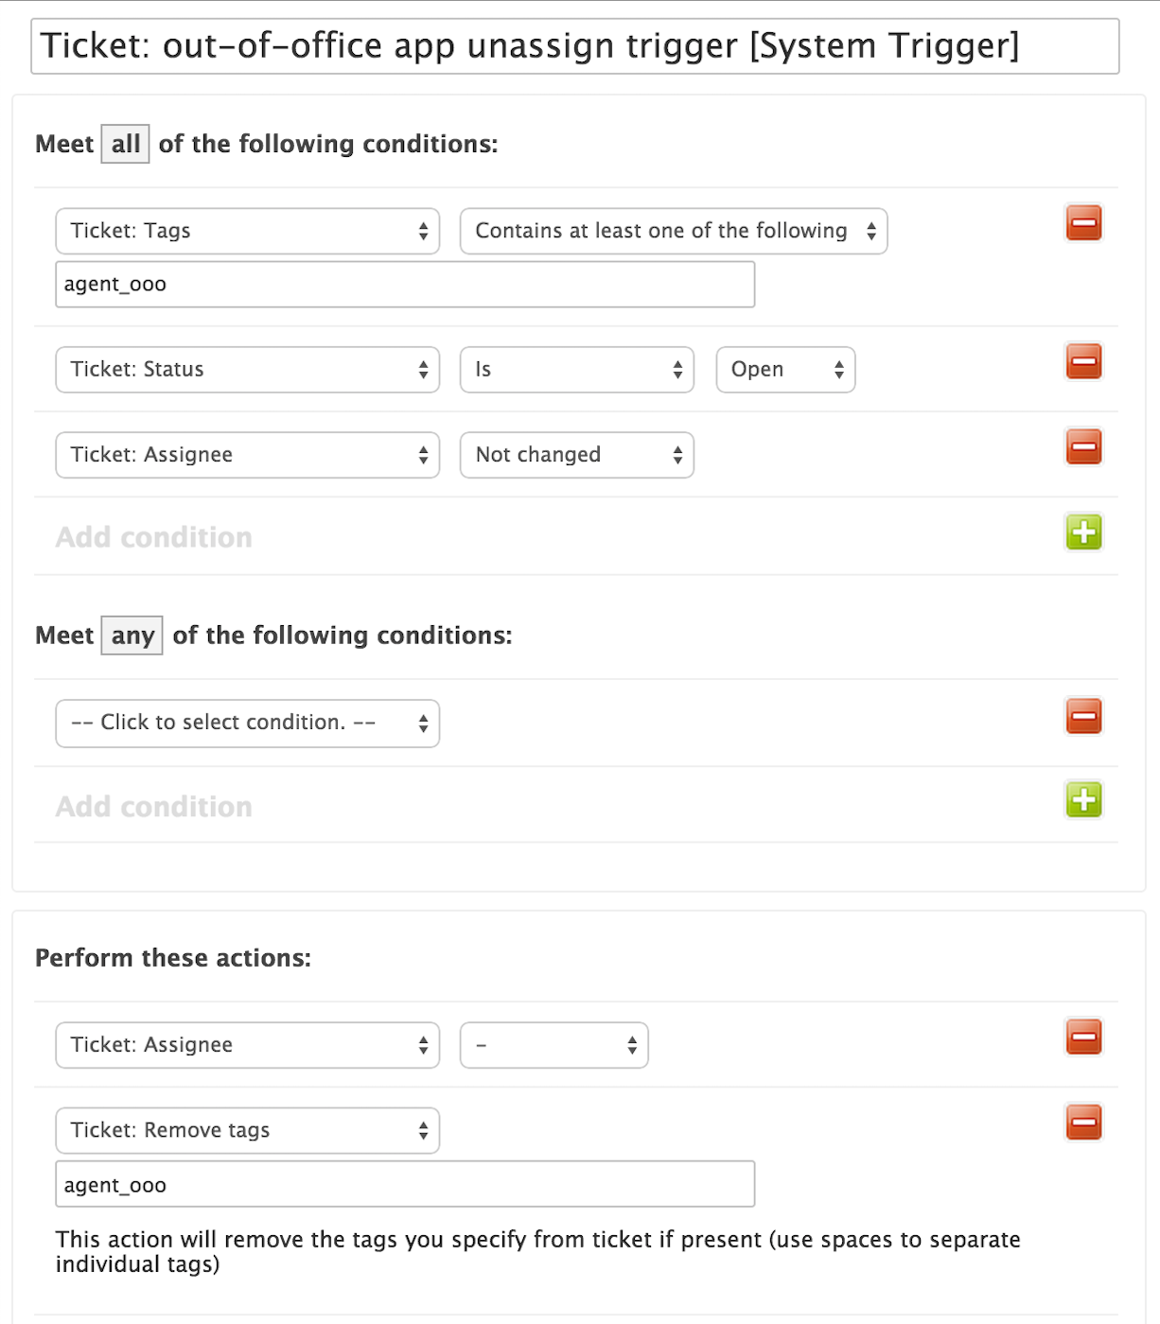Remove the Ticket: Status condition row

tap(1083, 361)
